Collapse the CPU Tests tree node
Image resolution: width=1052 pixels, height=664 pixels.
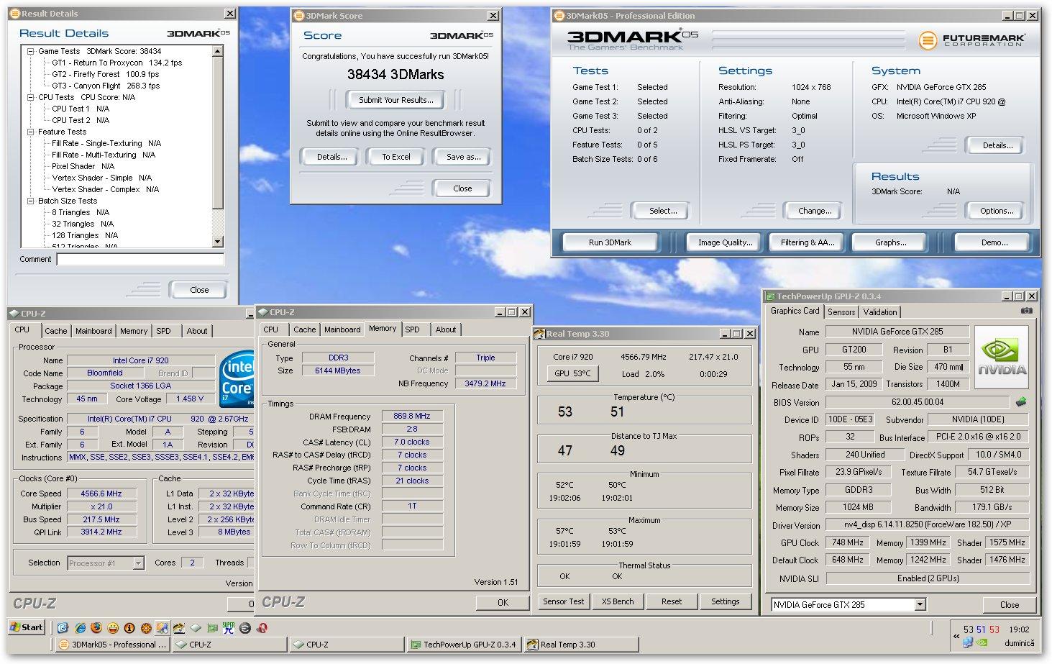(31, 97)
